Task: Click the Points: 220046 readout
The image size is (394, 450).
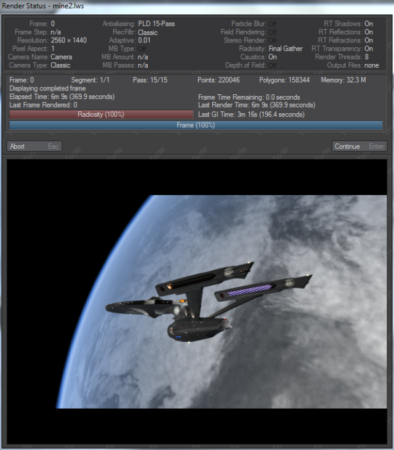Action: click(x=219, y=80)
